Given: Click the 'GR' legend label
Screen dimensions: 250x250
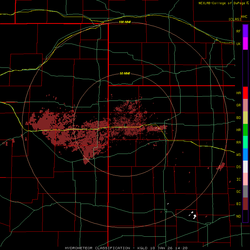Looking at the screenshot, I should point(238,105).
